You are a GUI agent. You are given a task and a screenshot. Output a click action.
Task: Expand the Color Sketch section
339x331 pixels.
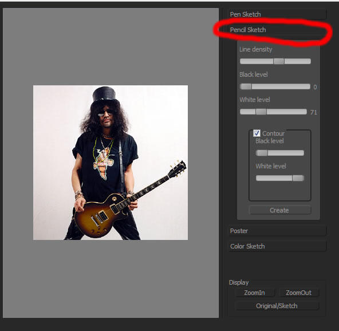tap(277, 246)
